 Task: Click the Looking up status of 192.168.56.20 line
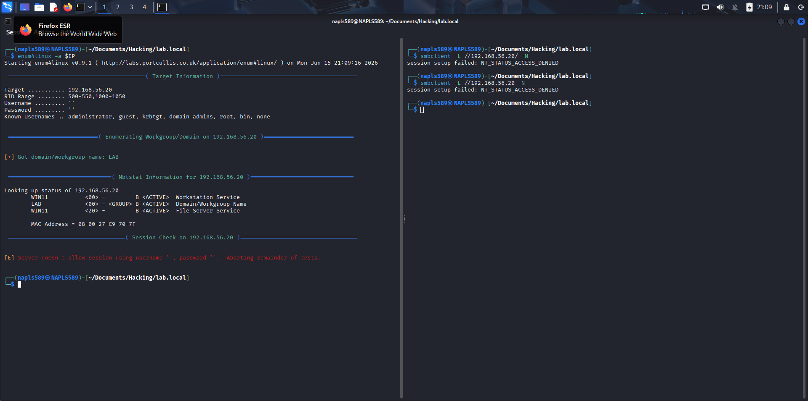point(61,191)
